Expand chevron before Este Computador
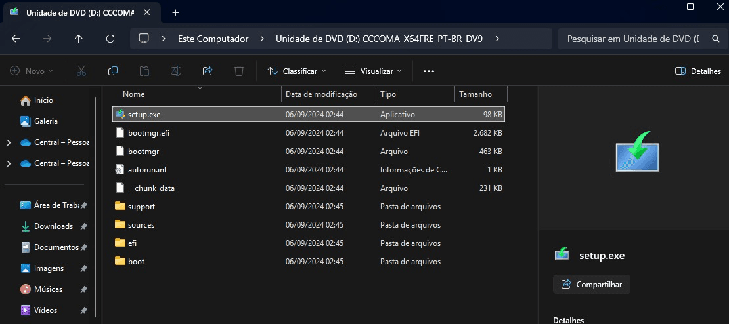729x324 pixels. click(x=164, y=39)
